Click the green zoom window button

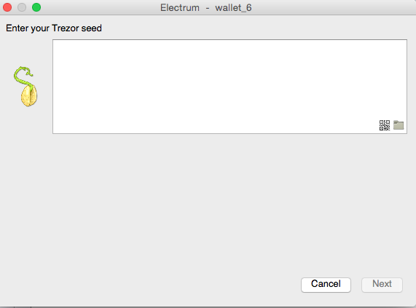tap(36, 7)
